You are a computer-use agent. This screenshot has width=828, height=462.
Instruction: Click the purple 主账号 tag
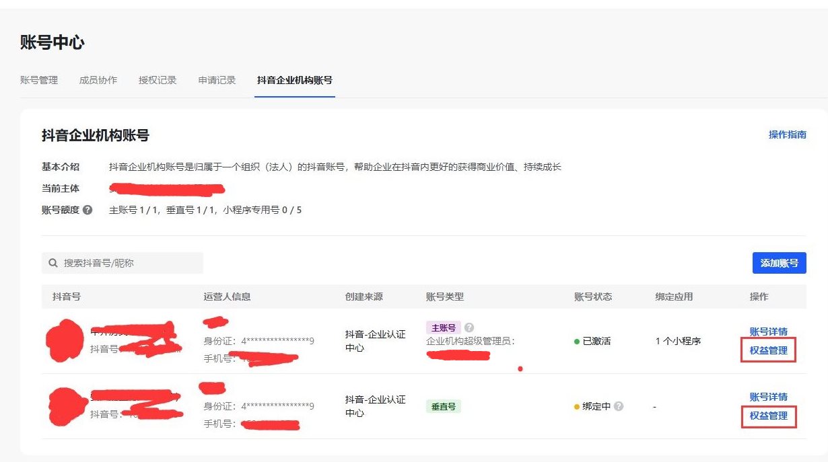tap(443, 328)
